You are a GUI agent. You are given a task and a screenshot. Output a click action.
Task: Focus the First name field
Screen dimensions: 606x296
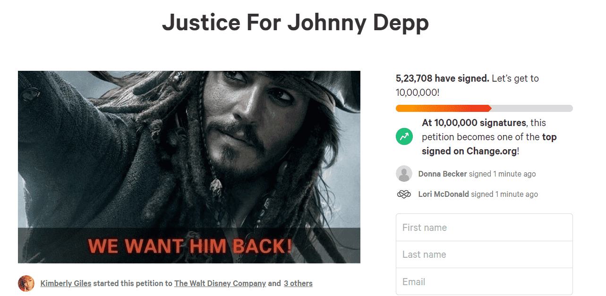click(x=484, y=228)
